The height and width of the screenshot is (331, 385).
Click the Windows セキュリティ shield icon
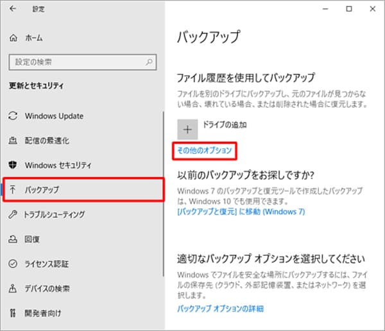tap(13, 165)
